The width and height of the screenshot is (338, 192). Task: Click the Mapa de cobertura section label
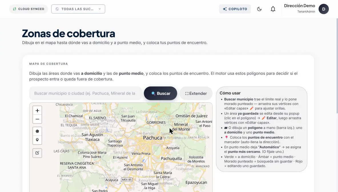49,64
